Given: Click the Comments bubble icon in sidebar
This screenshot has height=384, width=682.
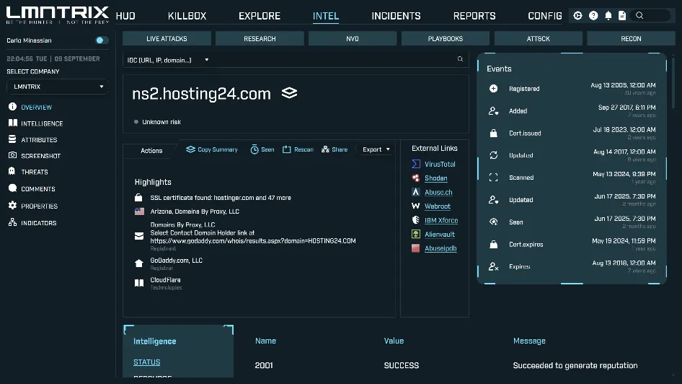Looking at the screenshot, I should (12, 188).
